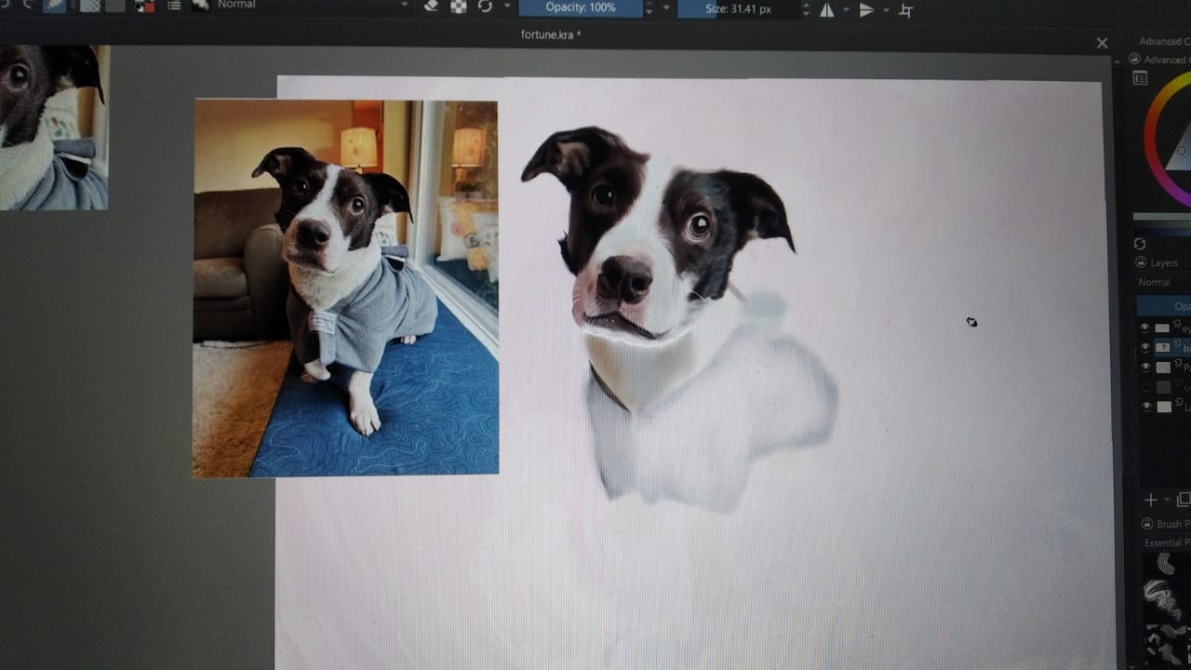Open the wrap around crop icon
Image resolution: width=1191 pixels, height=670 pixels.
(905, 11)
